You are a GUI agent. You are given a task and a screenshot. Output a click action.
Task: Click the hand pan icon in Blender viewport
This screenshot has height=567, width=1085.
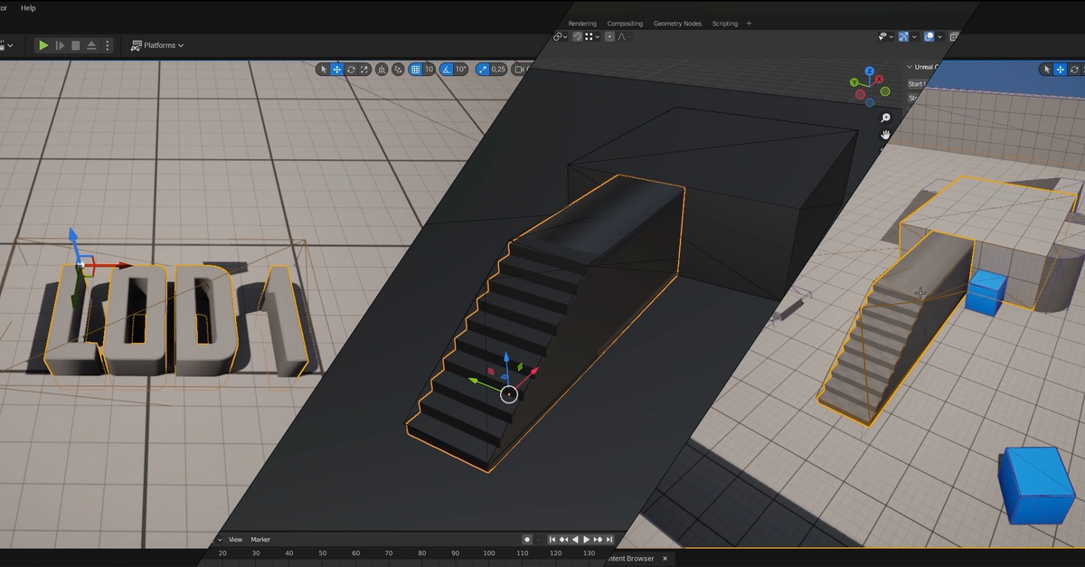[x=886, y=135]
